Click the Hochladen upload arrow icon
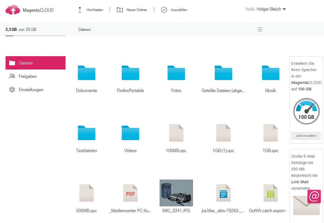This screenshot has height=223, width=324. point(80,10)
